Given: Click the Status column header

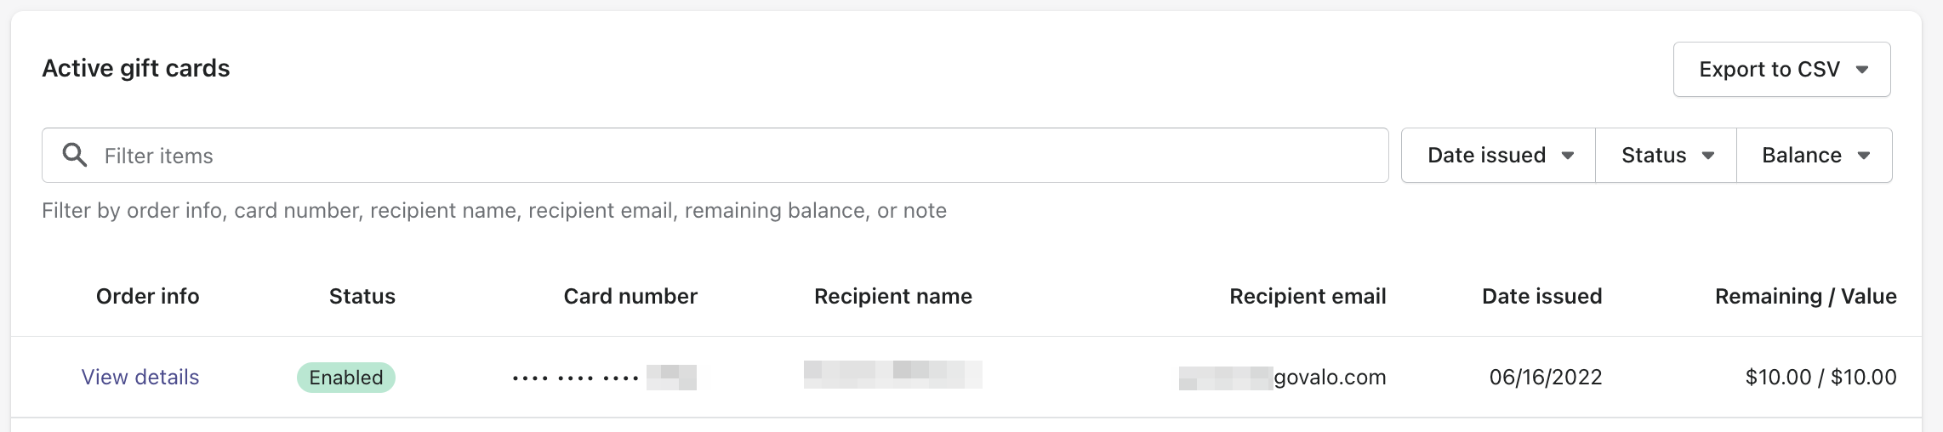Looking at the screenshot, I should 362,296.
